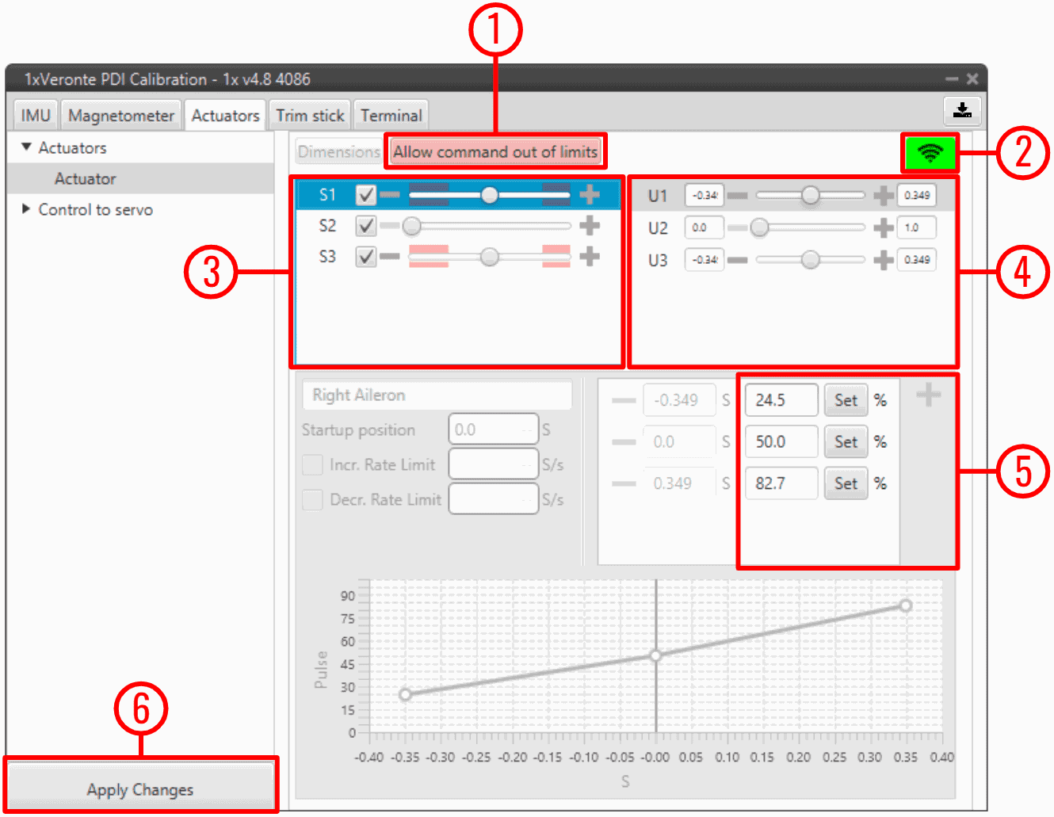
Task: Open the Trim stick tab
Action: (310, 116)
